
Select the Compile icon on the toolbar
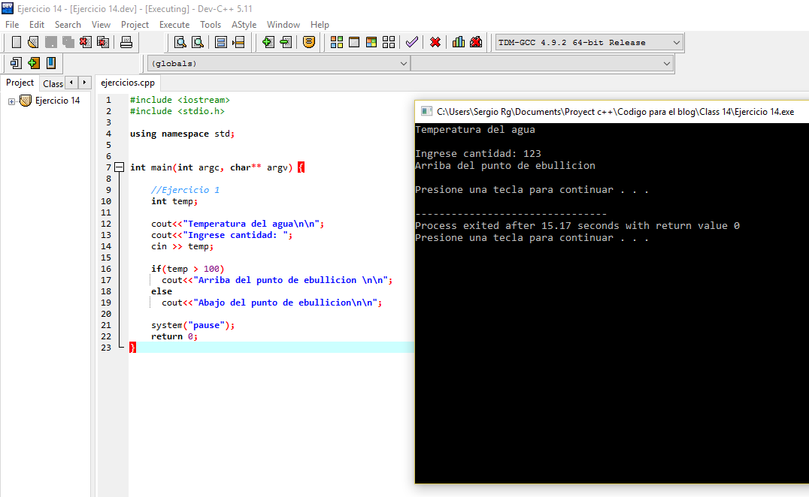pyautogui.click(x=336, y=42)
